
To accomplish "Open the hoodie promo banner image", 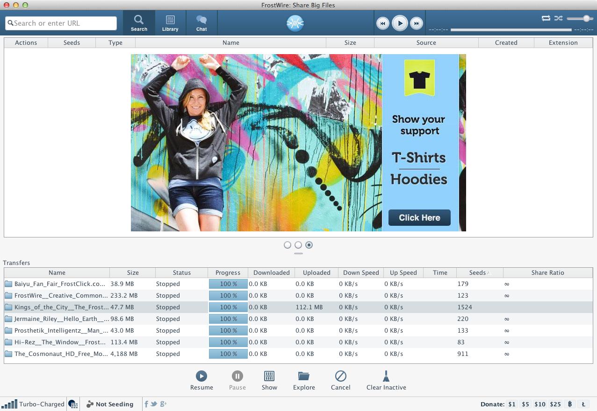I will click(x=298, y=142).
